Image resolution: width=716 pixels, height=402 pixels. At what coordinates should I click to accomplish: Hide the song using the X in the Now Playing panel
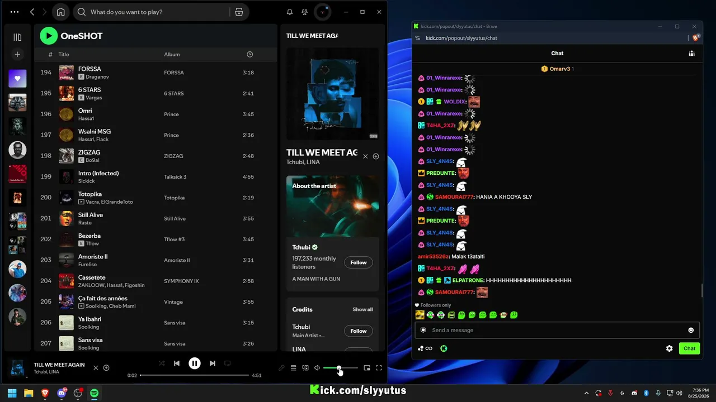click(365, 156)
